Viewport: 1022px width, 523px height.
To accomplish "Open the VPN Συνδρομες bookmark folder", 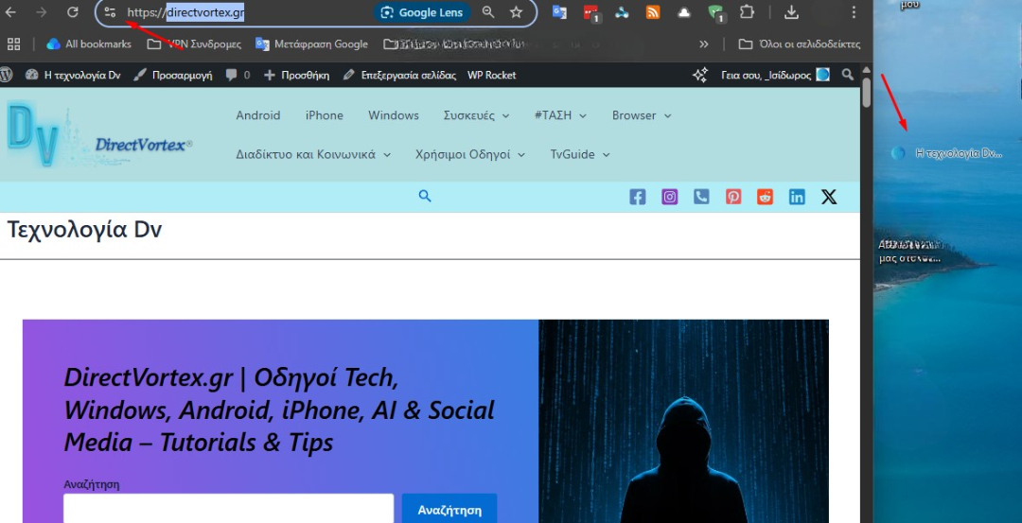I will [x=194, y=44].
